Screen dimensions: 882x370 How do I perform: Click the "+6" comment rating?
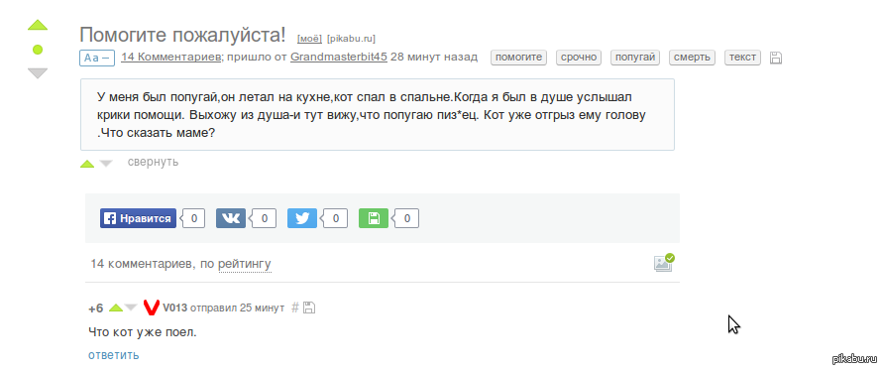click(96, 308)
